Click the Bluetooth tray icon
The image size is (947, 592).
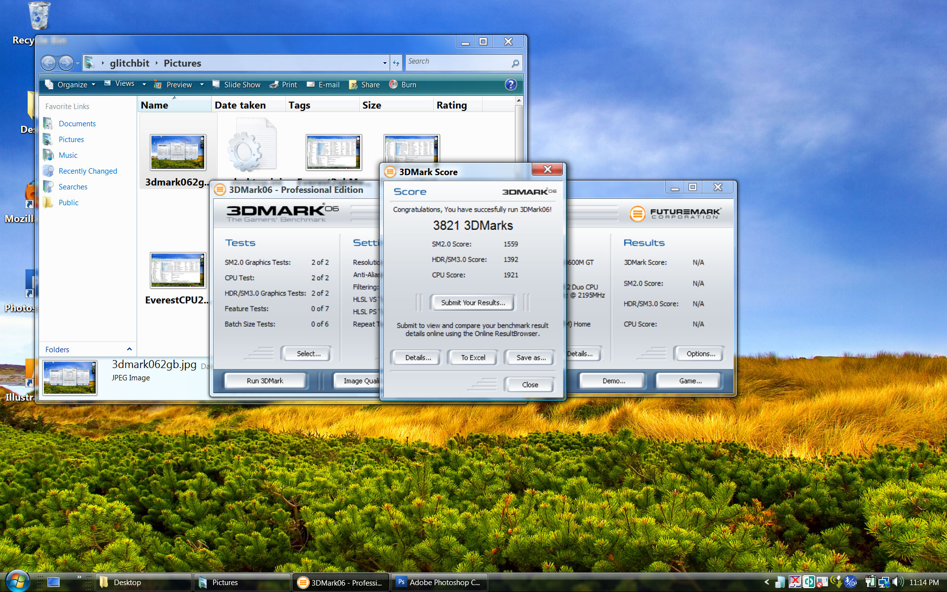(x=850, y=582)
